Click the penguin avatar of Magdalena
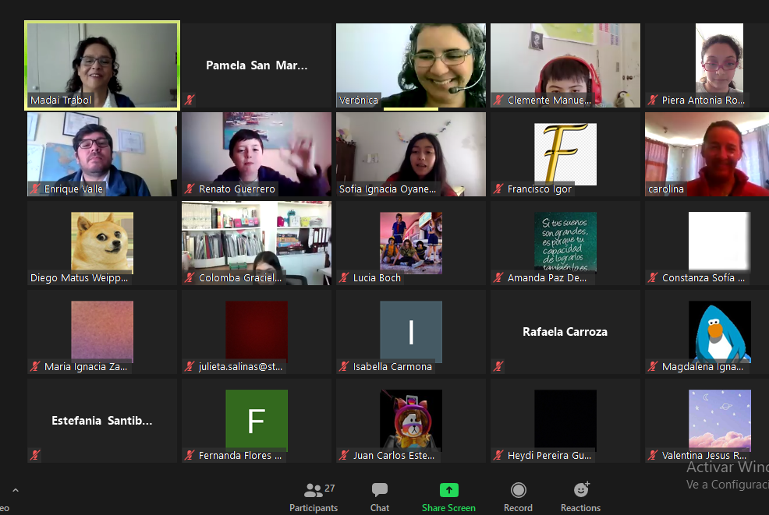Image resolution: width=769 pixels, height=515 pixels. [x=719, y=331]
